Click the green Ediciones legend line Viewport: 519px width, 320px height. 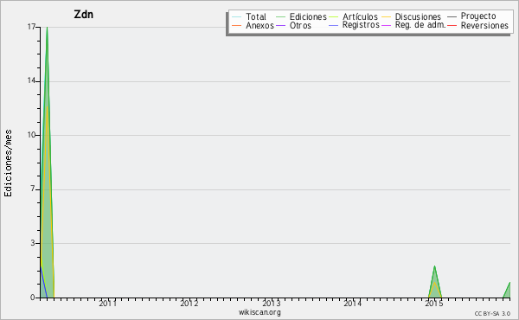[280, 16]
